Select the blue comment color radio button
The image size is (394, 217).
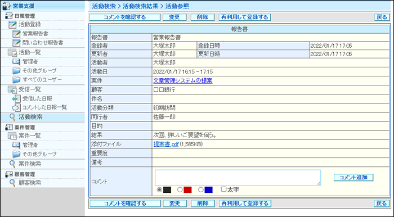(x=200, y=190)
